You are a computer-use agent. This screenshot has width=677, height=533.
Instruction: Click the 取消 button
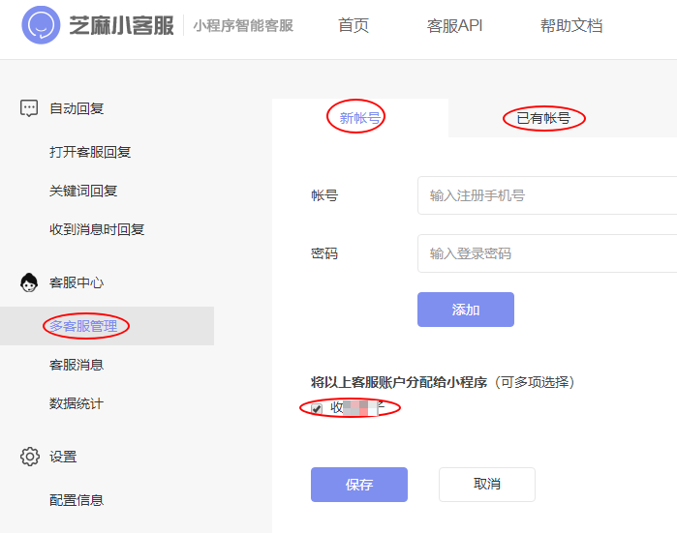(x=486, y=485)
